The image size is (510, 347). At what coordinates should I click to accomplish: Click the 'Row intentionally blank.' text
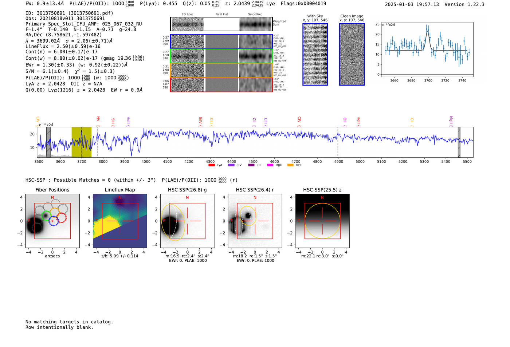[x=59, y=327]
